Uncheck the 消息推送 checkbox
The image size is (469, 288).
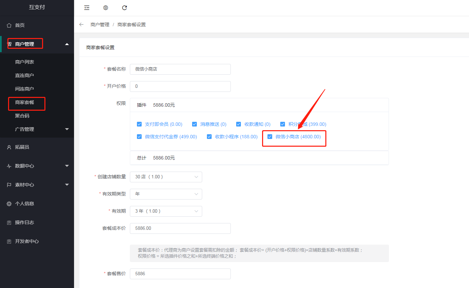(x=194, y=124)
